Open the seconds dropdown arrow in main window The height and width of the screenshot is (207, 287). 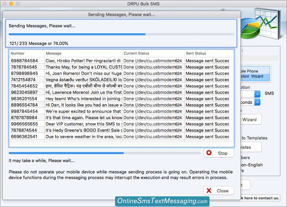click(257, 102)
